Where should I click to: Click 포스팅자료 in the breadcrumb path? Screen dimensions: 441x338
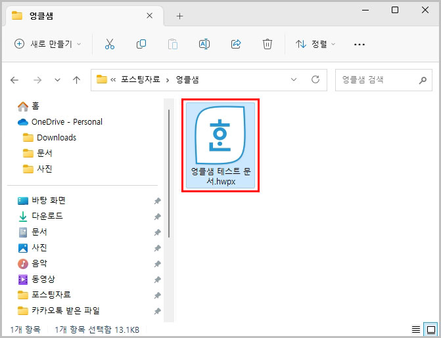pyautogui.click(x=141, y=80)
